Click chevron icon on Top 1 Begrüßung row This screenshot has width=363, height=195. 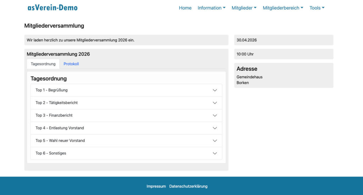tap(215, 90)
